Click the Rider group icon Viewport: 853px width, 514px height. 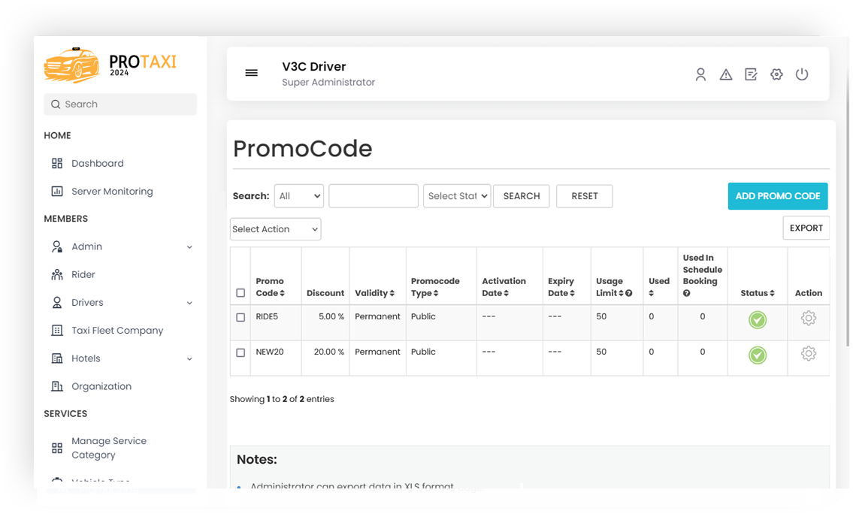coord(57,275)
